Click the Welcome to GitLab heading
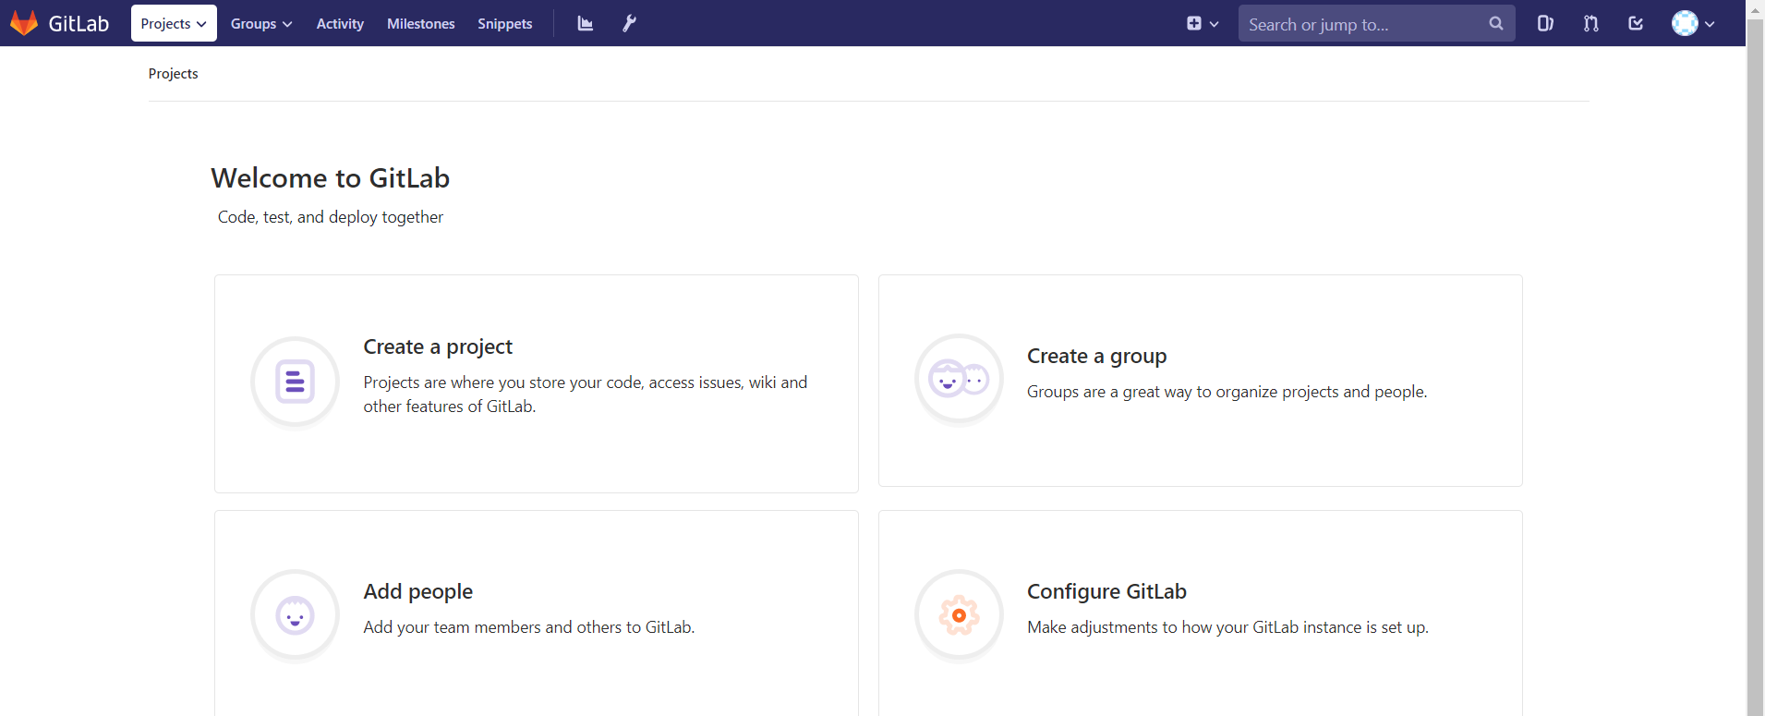This screenshot has height=716, width=1765. 331,177
